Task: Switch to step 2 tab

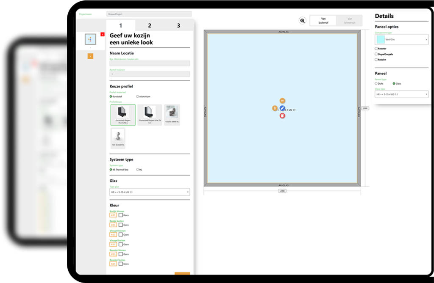Action: click(x=150, y=26)
